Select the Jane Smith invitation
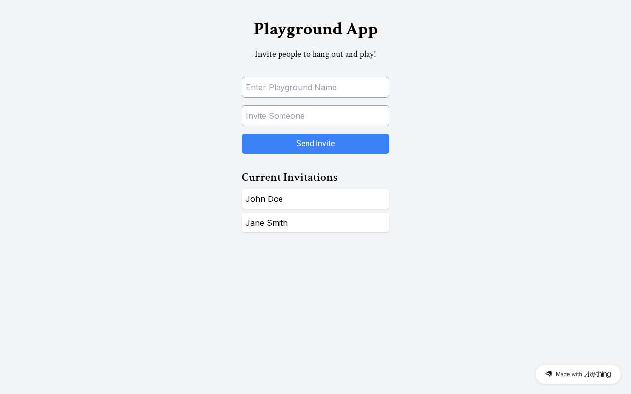Viewport: 631px width, 394px height. [315, 223]
